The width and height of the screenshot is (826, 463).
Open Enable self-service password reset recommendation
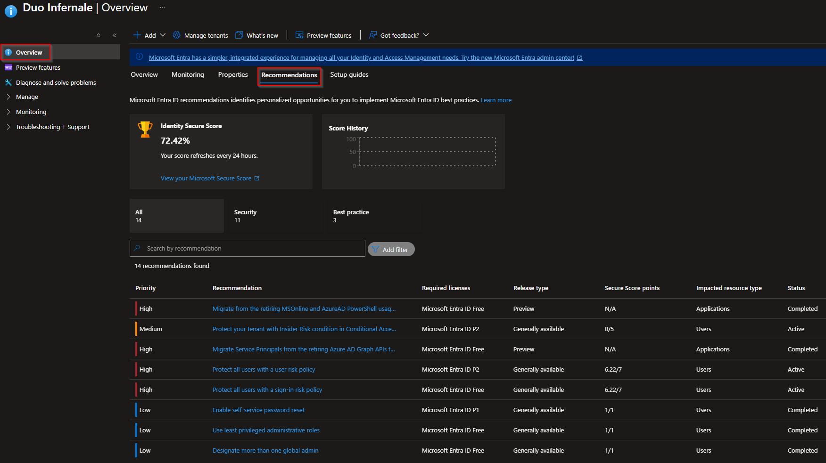point(258,410)
